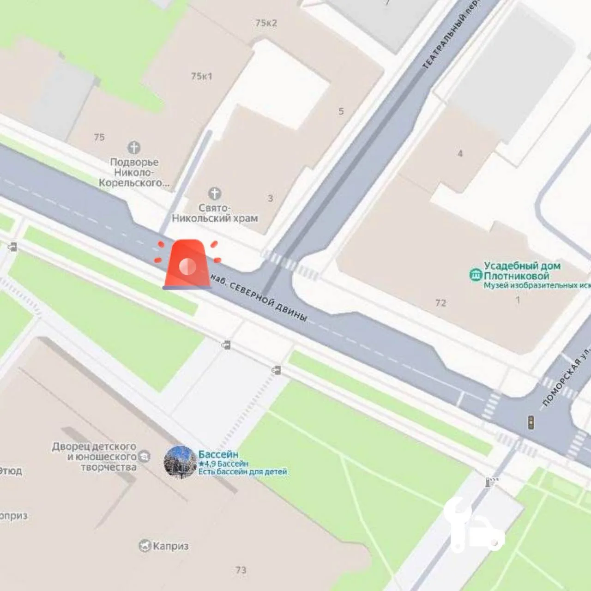Viewport: 591px width, 591px height.
Task: Select building number 75к2
Action: (266, 23)
